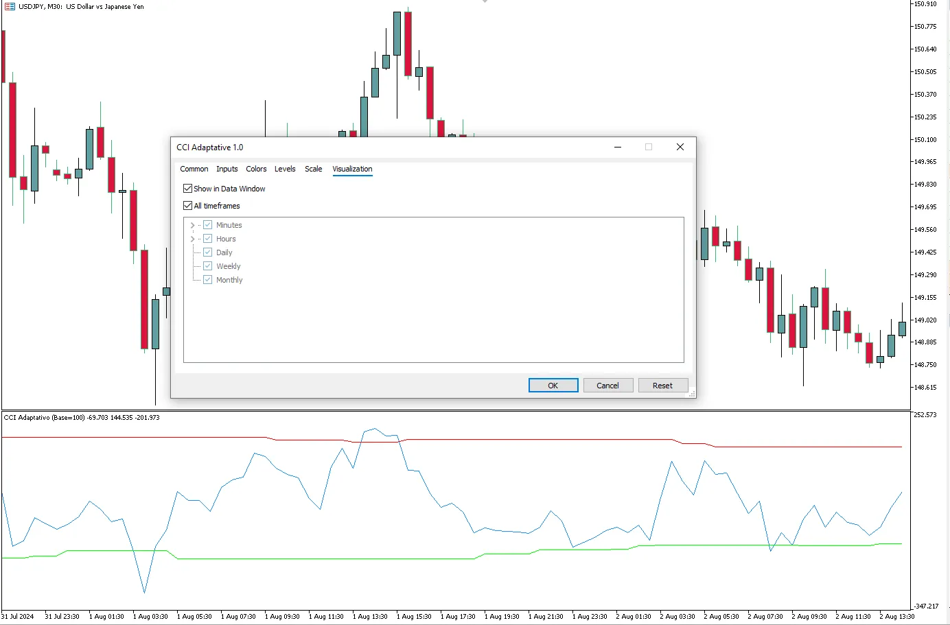The image size is (950, 625).
Task: Click the Cancel button
Action: pos(608,386)
